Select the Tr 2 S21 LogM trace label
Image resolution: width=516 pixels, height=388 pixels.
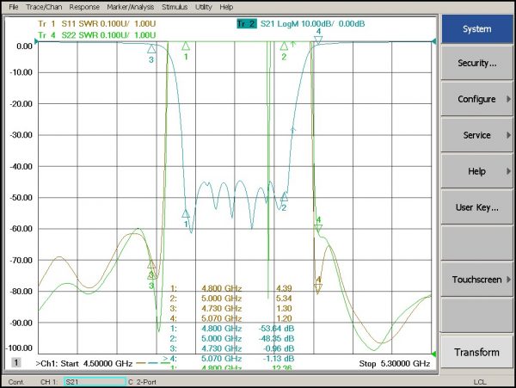coord(301,24)
